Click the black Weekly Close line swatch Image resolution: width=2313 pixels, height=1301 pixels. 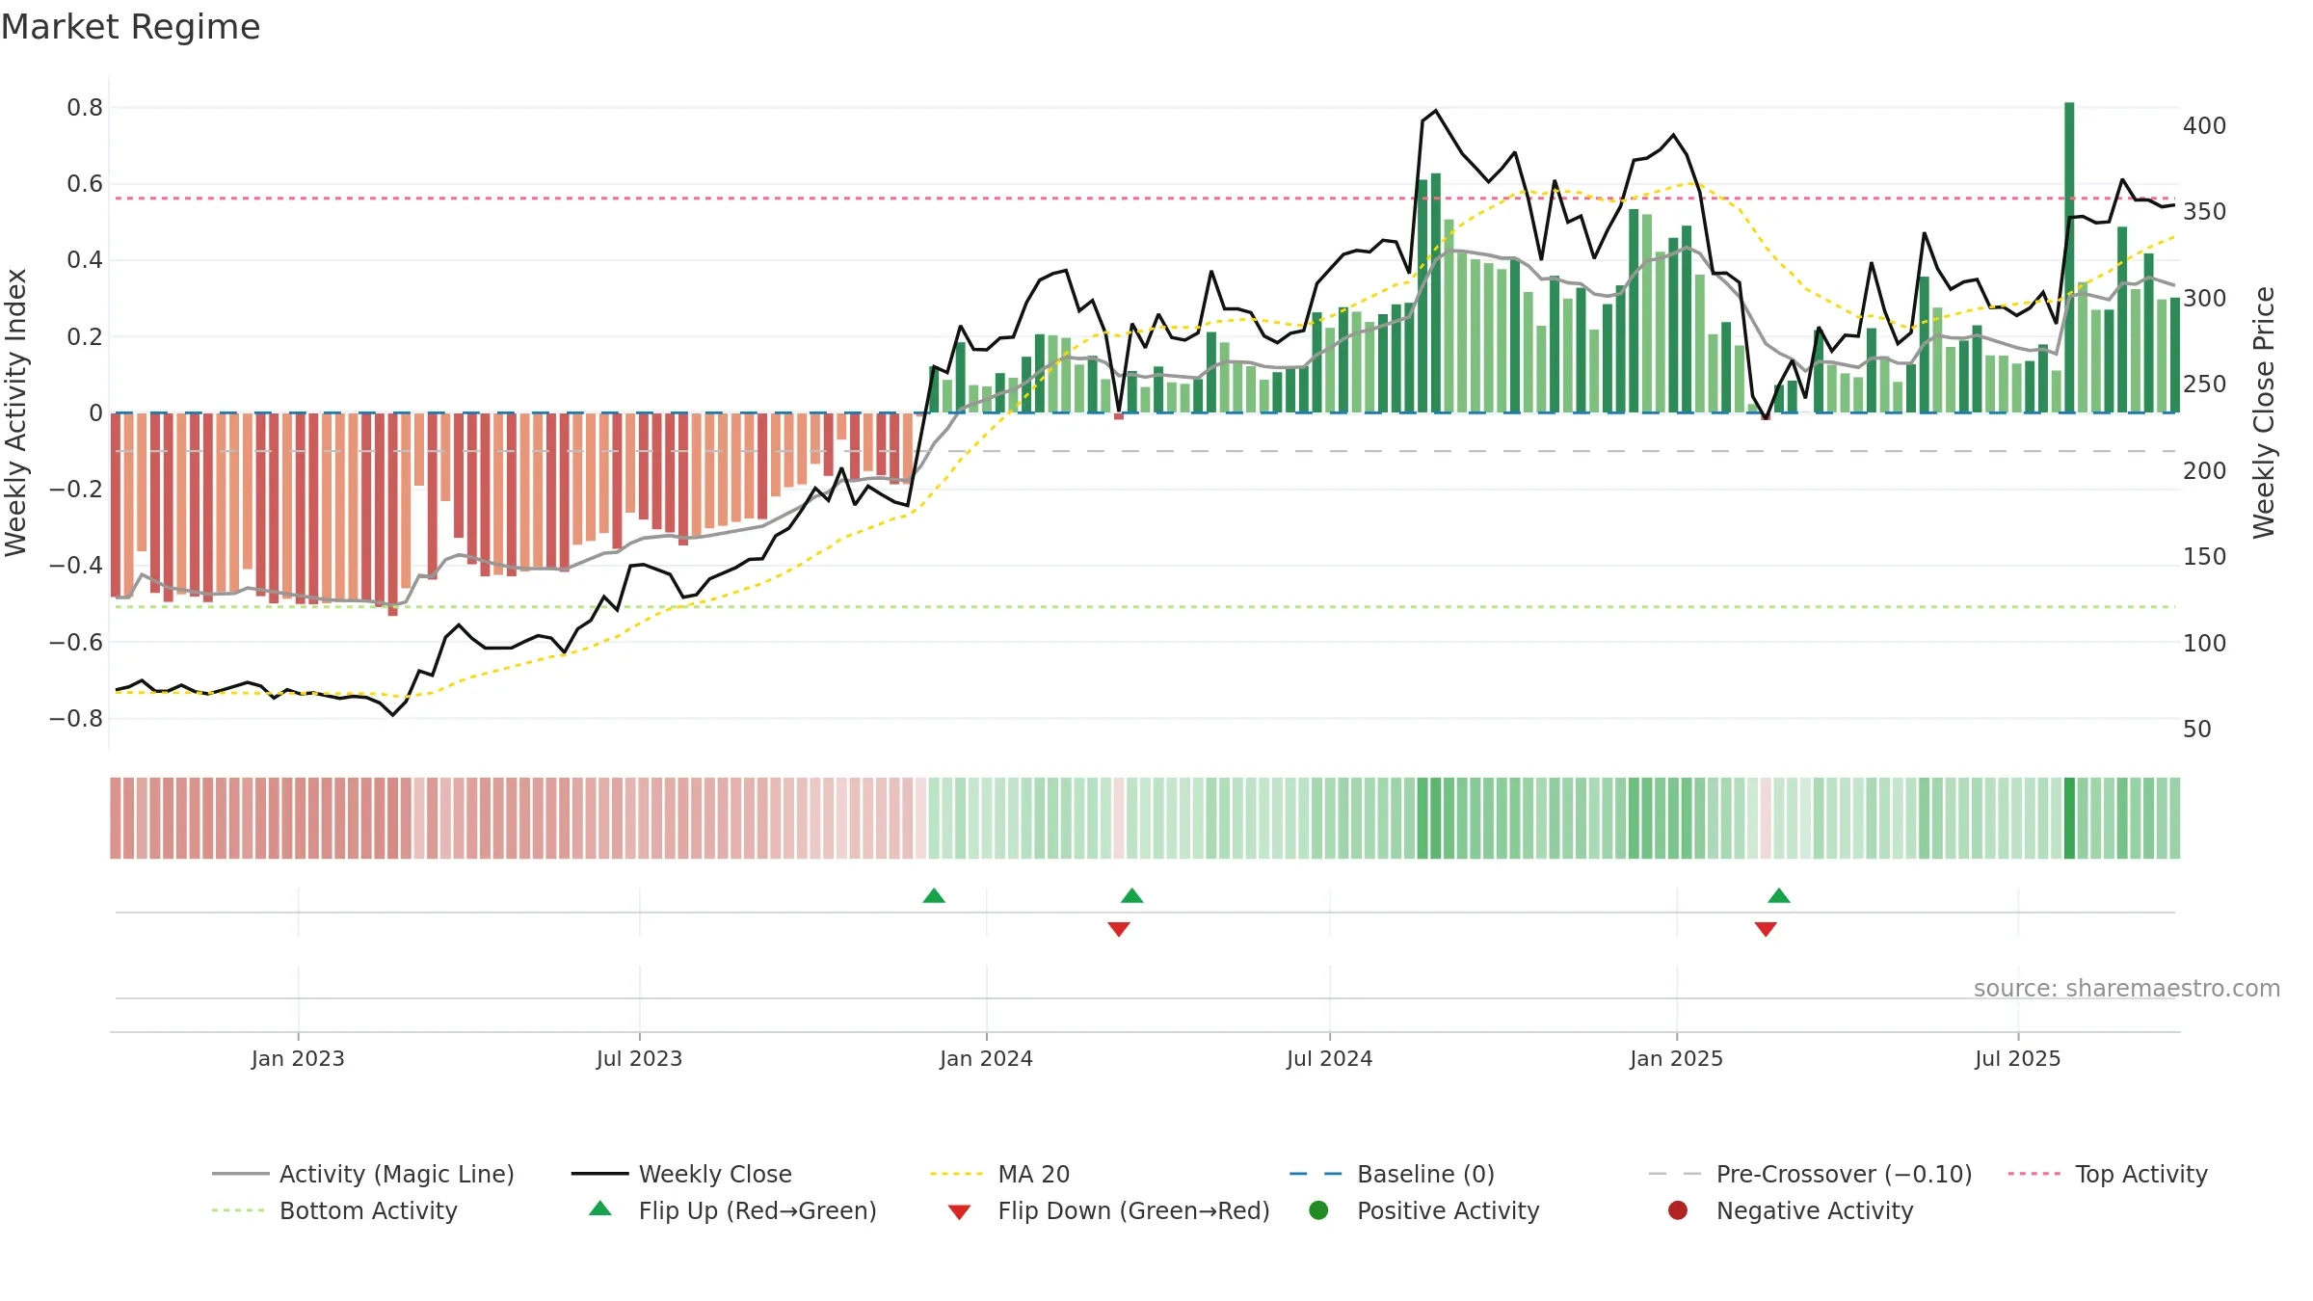coord(599,1174)
